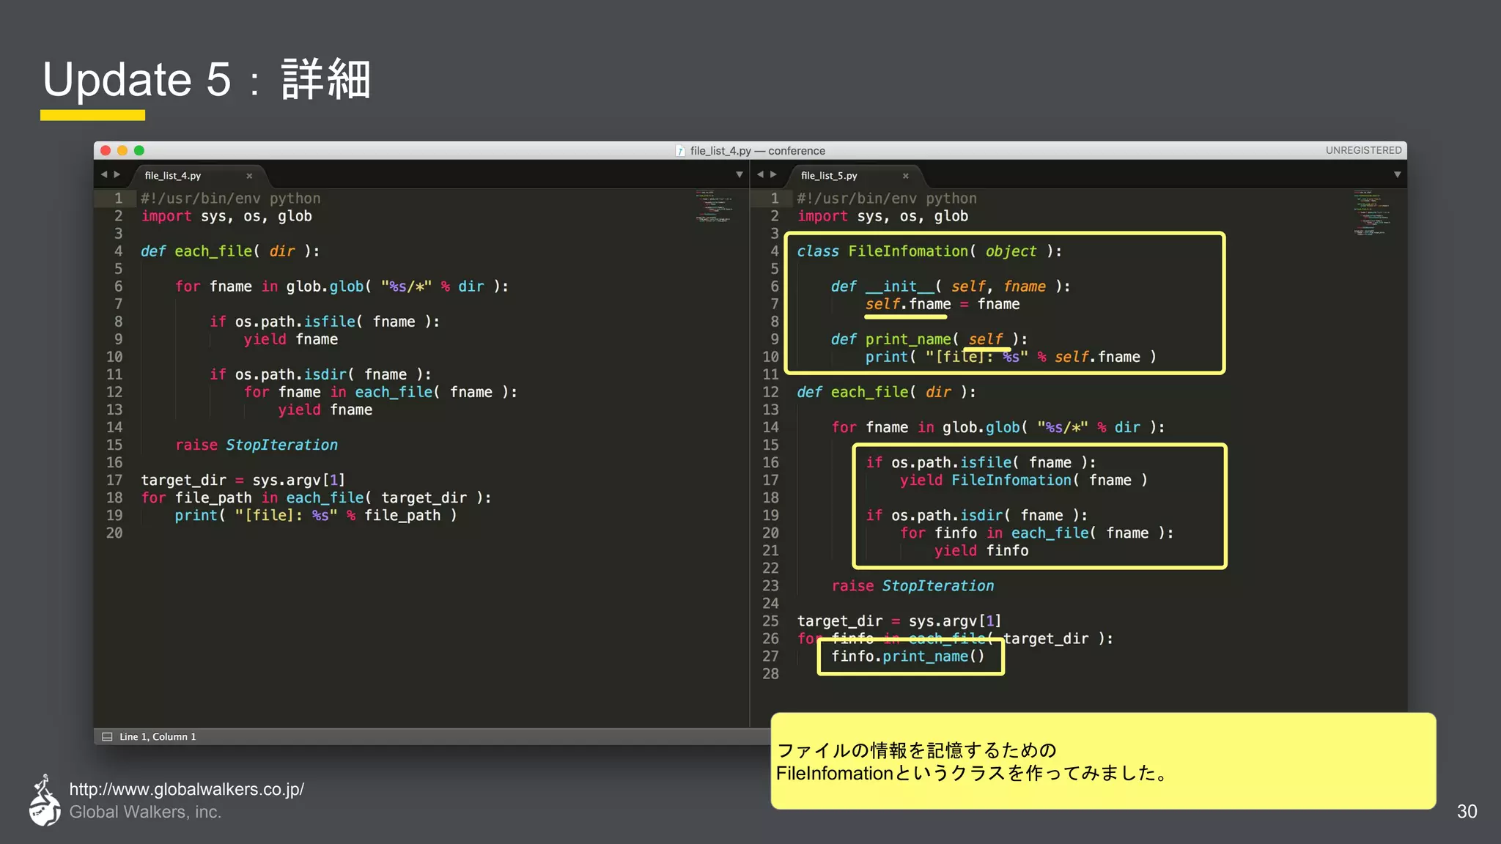
Task: Click 'self.fname = fname' line
Action: (942, 304)
